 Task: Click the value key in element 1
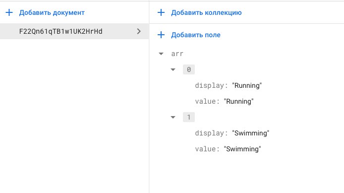205,149
